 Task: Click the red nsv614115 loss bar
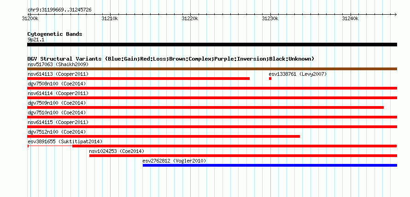(212, 127)
